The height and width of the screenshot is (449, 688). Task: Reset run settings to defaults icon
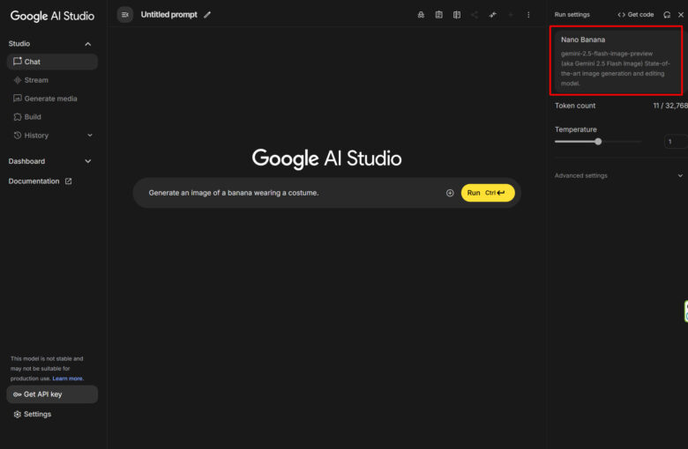(667, 15)
